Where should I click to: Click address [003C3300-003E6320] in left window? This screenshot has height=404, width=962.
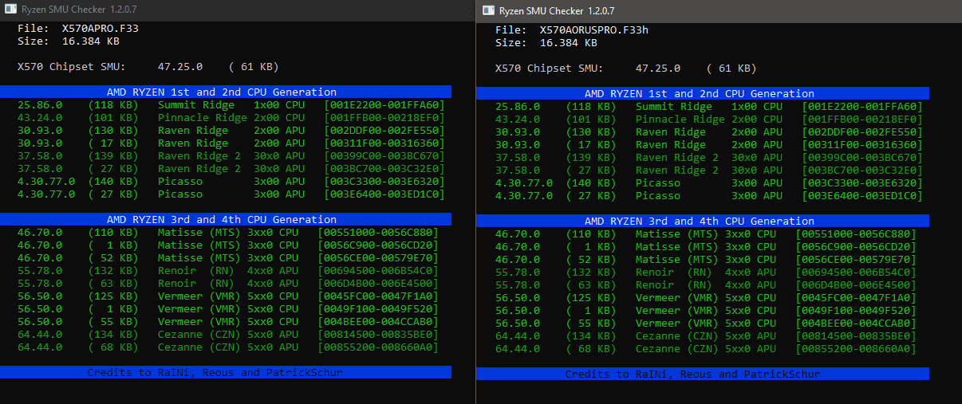(x=384, y=182)
